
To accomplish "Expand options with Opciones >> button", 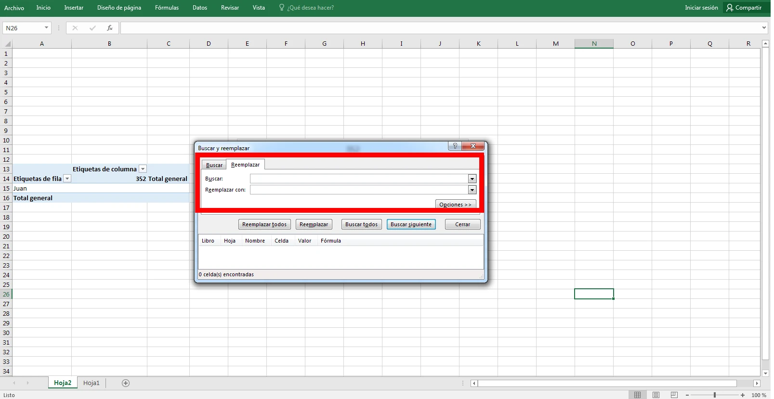I will (x=455, y=205).
